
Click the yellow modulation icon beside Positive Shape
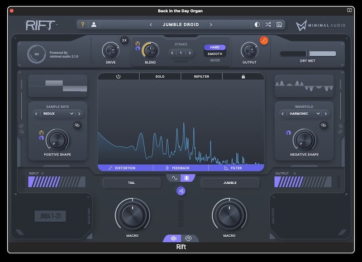tap(41, 133)
